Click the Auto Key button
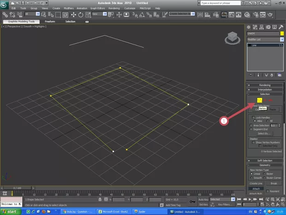The width and height of the screenshot is (286, 215). pos(203,200)
